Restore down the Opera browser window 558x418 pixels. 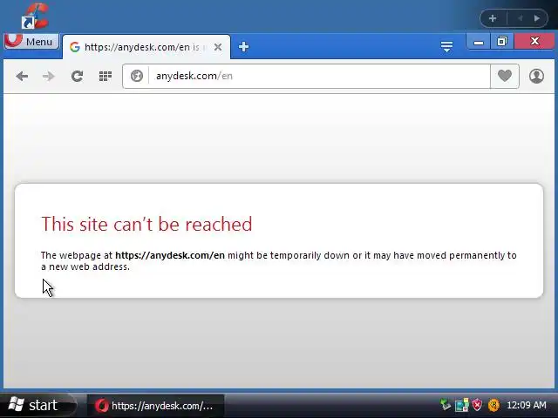click(x=502, y=42)
